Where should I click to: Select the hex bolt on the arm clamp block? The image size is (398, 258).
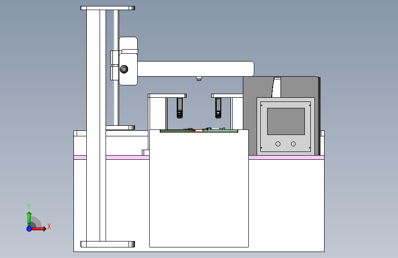coord(124,69)
